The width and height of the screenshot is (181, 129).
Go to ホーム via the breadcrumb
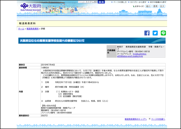21,29
